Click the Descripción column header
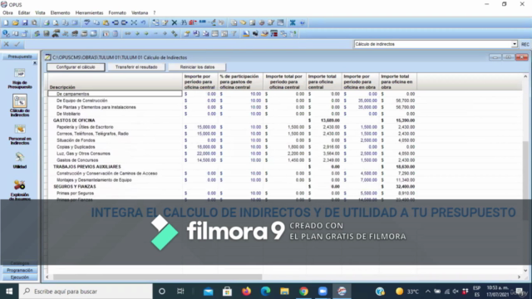532x299 pixels. [115, 82]
